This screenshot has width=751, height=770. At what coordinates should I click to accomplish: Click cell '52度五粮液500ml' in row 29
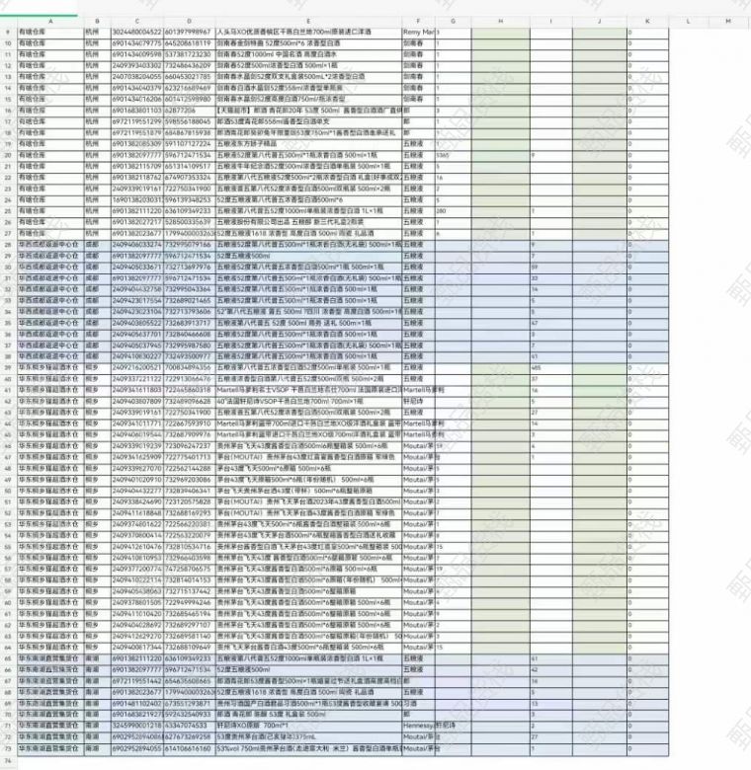[x=308, y=256]
